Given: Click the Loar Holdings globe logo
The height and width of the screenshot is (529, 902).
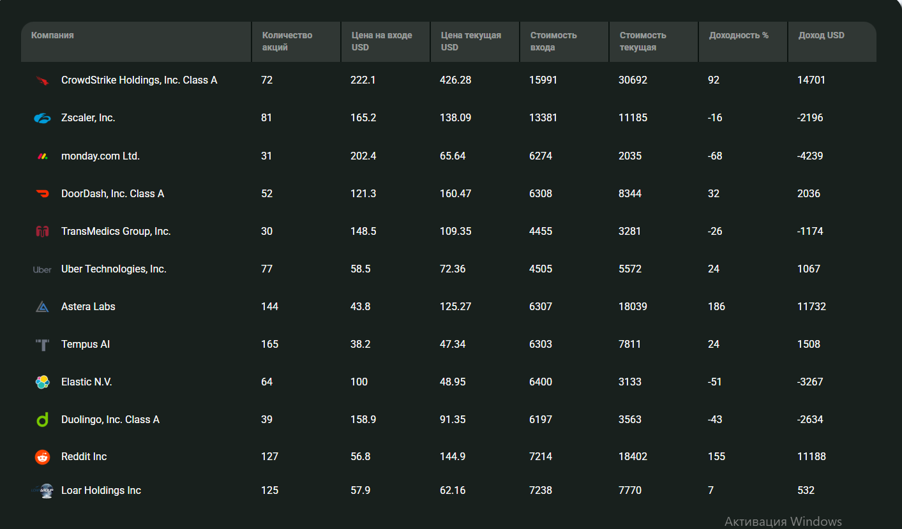Looking at the screenshot, I should [44, 491].
